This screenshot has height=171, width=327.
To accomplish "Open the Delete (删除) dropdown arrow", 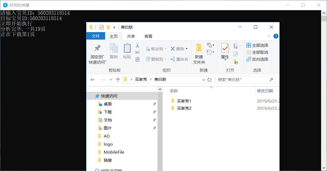I will pos(187,49).
